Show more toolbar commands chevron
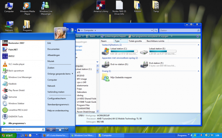The height and width of the screenshot is (138, 222). pyautogui.click(x=172, y=36)
